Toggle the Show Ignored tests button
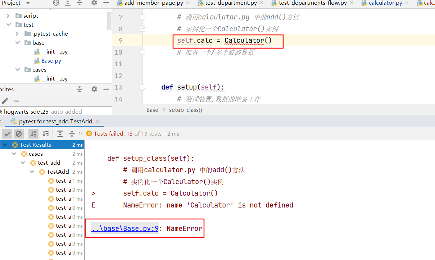This screenshot has height=260, width=435. [19, 134]
